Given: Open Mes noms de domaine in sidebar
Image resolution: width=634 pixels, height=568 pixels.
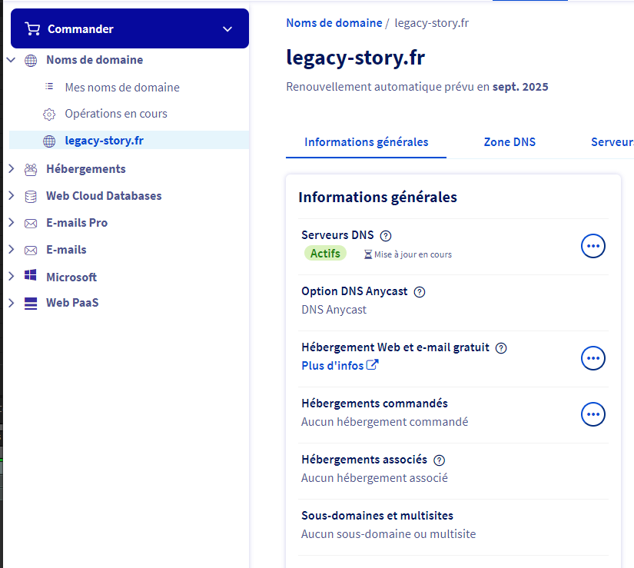Looking at the screenshot, I should click(x=121, y=88).
